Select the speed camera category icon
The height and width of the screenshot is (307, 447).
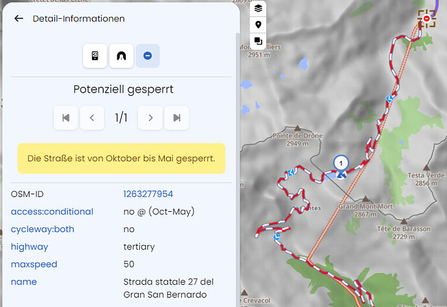95,56
